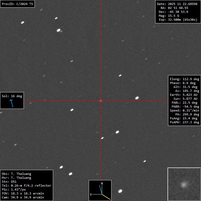Click the red target box at crosshair center
Viewport: 201px width, 201px height.
[101, 100]
